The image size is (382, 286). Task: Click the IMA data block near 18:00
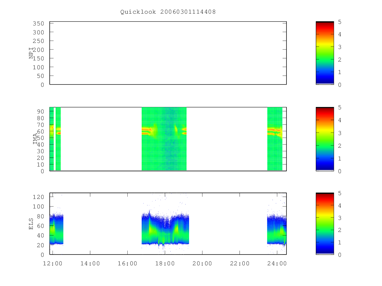point(164,139)
